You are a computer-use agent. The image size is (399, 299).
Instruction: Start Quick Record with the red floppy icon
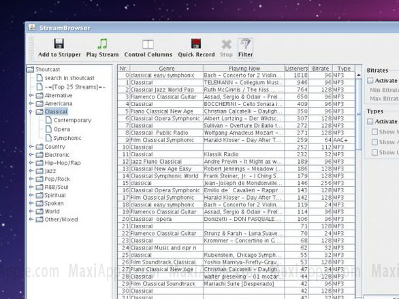pos(196,43)
